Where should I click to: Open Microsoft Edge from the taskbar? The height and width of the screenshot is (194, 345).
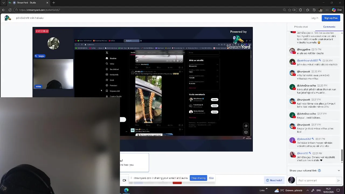click(126, 190)
